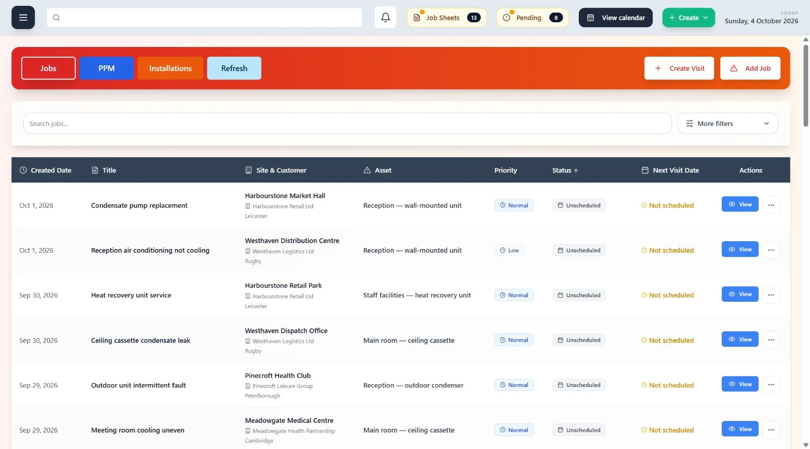Open the Job Sheets counter

[446, 17]
